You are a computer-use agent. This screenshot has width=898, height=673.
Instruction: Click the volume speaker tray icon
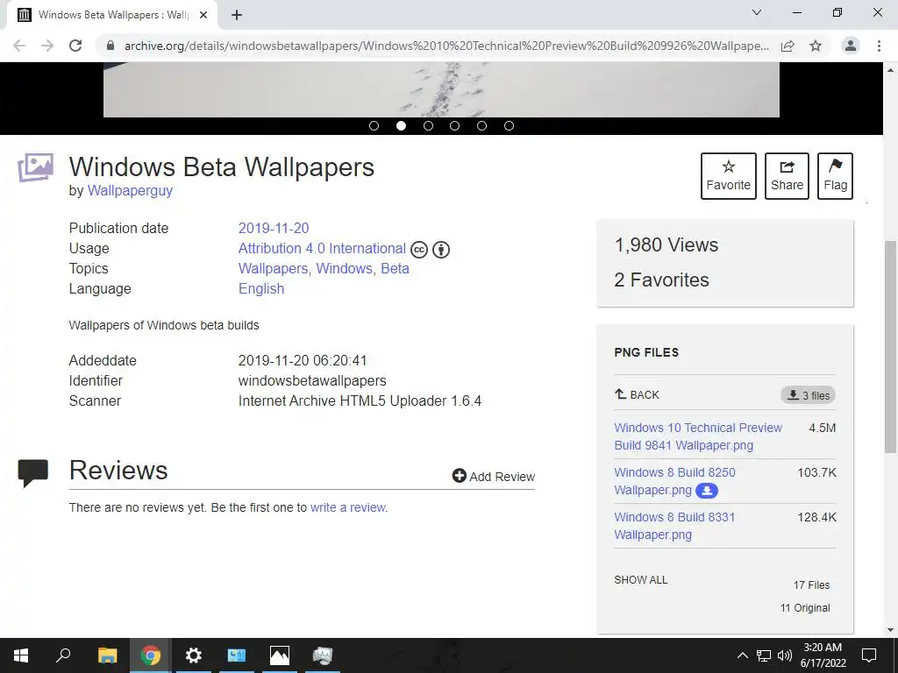784,655
